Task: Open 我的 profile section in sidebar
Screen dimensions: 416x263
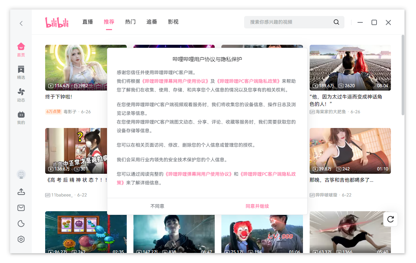Action: click(21, 118)
